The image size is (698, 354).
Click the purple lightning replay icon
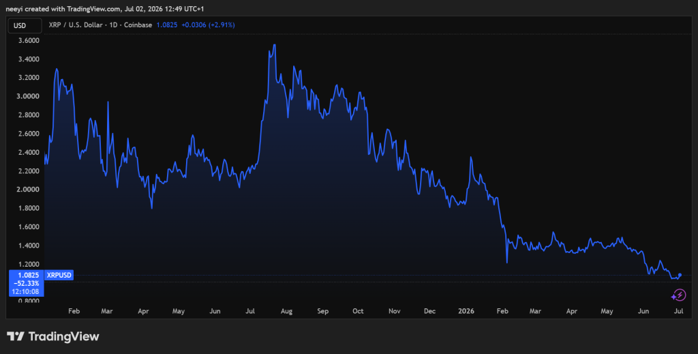[679, 295]
